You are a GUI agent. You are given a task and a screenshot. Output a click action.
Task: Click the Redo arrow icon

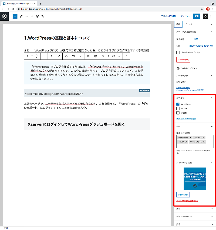click(32, 16)
